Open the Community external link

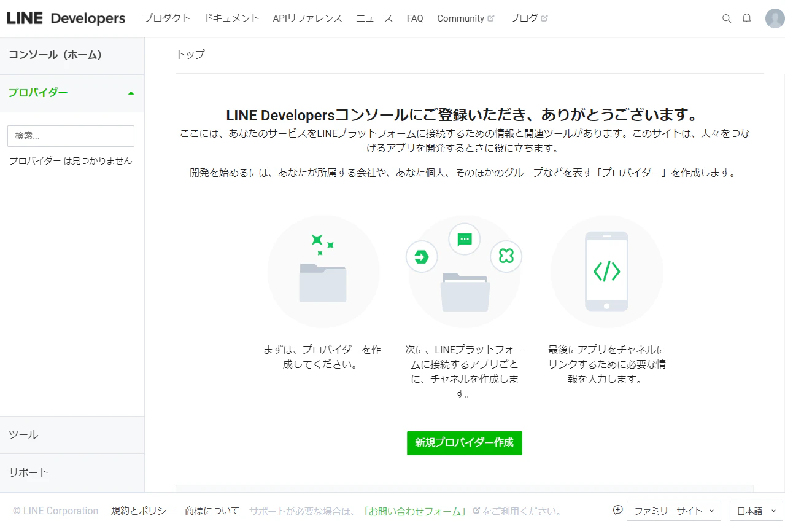click(466, 18)
